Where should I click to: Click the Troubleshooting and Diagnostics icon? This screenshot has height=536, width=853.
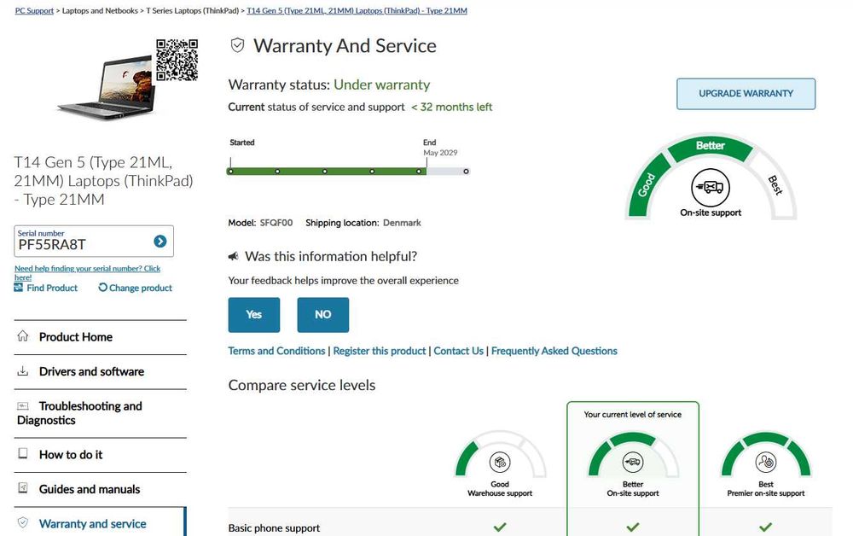[x=23, y=406]
